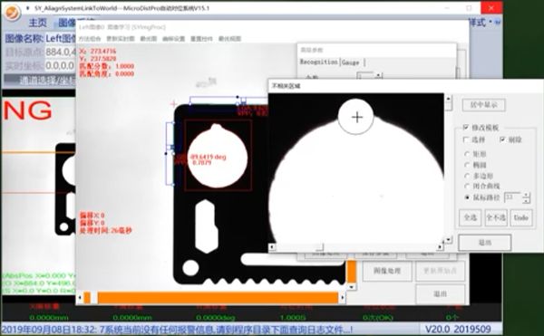Switch to the Gauge tab
Screen dimensions: 544x336
350,62
